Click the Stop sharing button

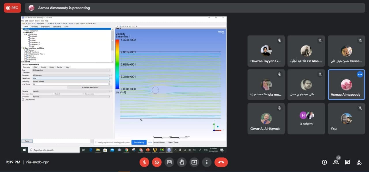(139, 142)
